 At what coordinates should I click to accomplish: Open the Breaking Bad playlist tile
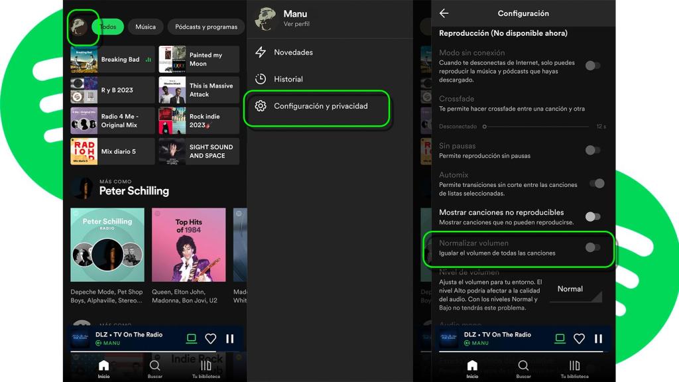(113, 59)
